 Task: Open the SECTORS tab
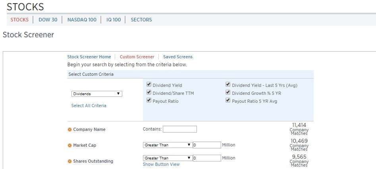point(141,20)
